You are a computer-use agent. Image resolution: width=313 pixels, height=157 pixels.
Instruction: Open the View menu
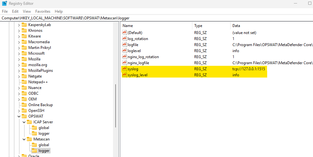pyautogui.click(x=27, y=11)
